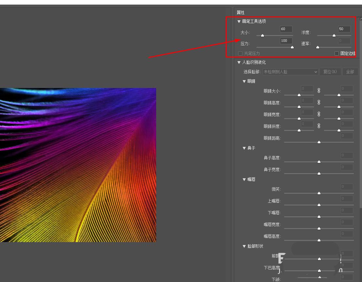The height and width of the screenshot is (282, 362).
Task: Click the 全部 button
Action: pos(350,72)
